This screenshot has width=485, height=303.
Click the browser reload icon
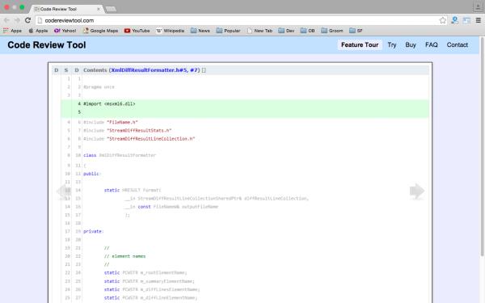27,20
